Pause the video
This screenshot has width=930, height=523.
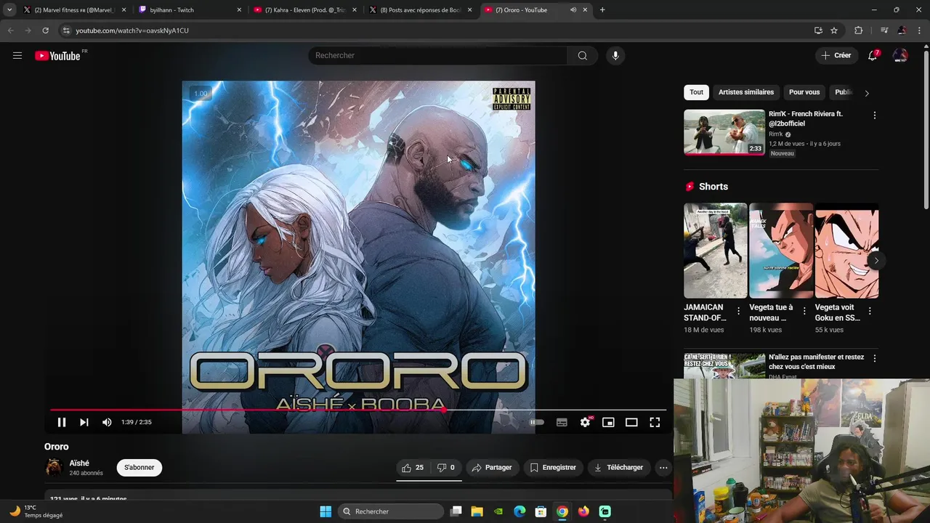62,422
